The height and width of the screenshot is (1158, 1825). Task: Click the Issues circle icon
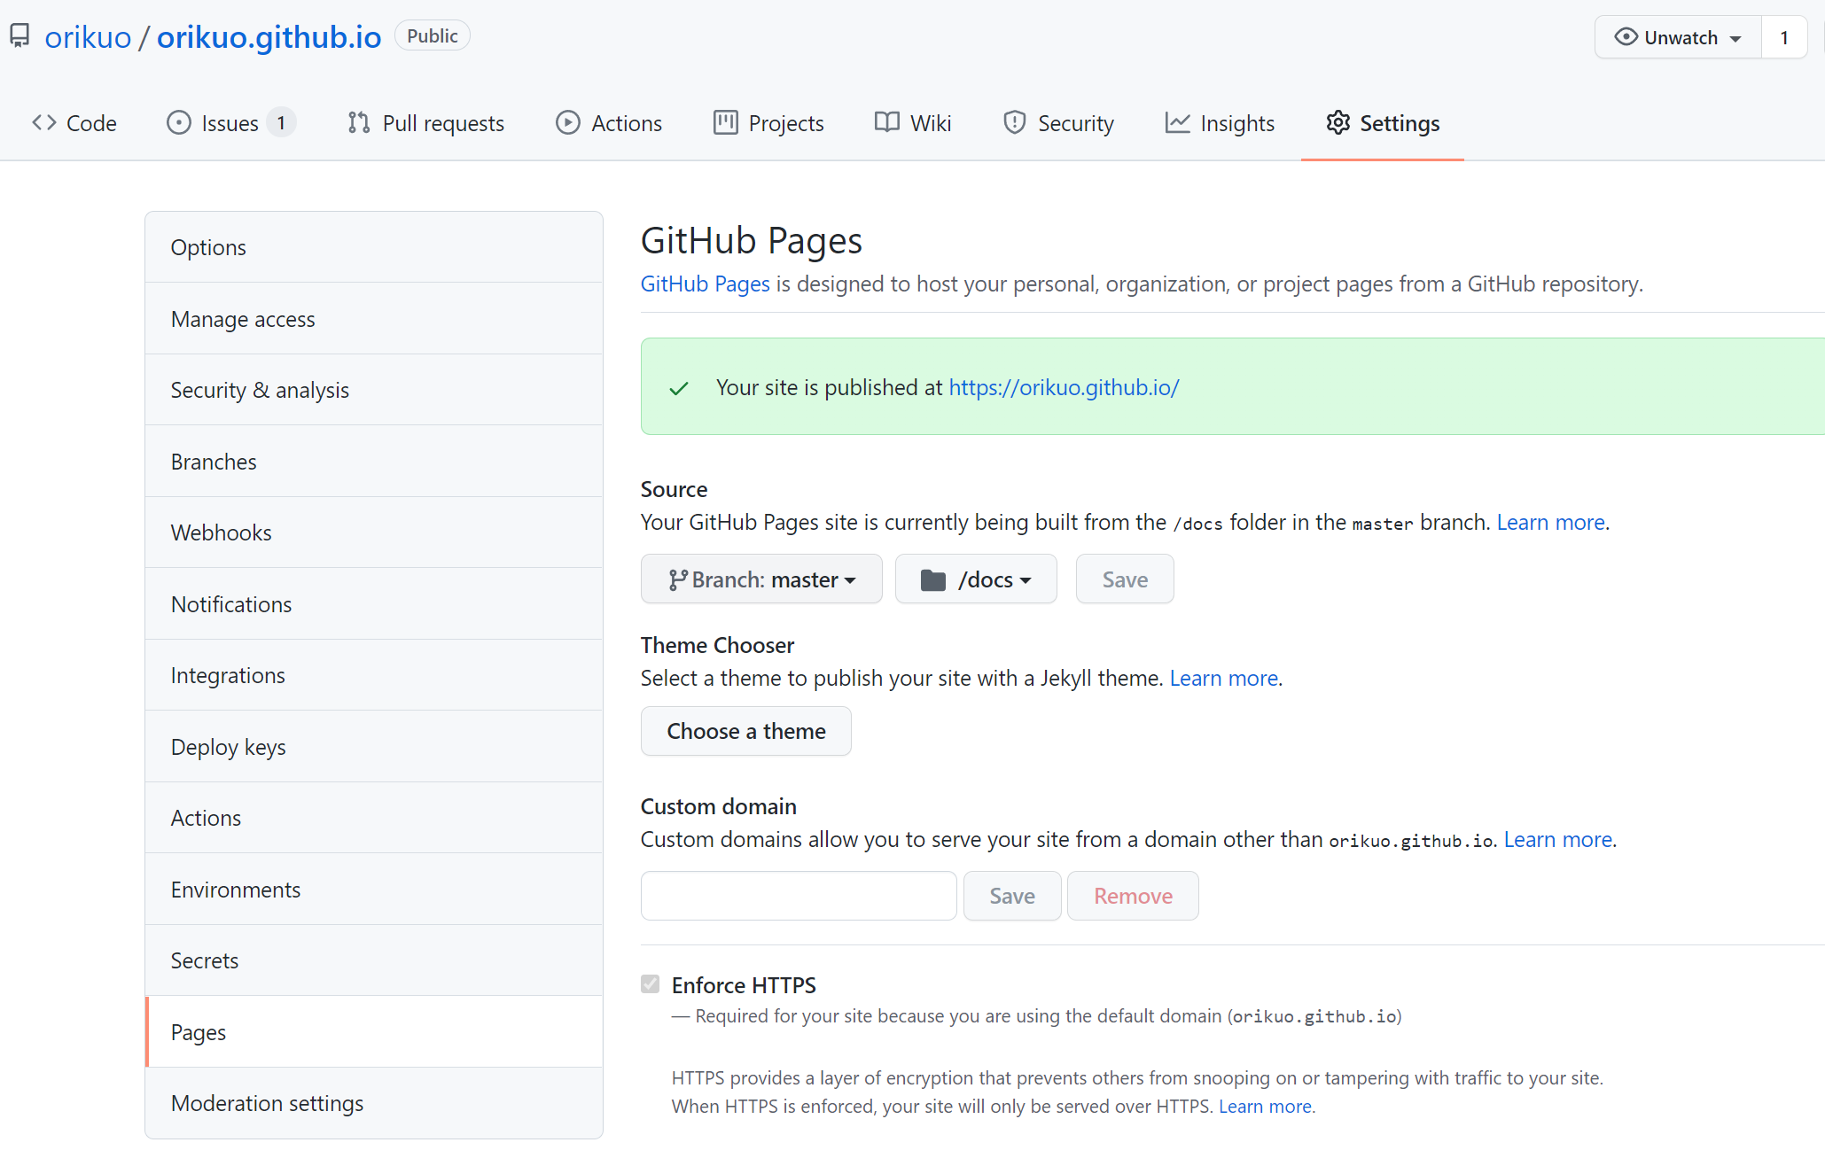(179, 123)
